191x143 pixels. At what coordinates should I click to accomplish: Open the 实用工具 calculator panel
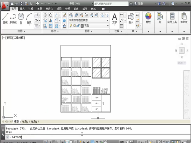(x=172, y=18)
